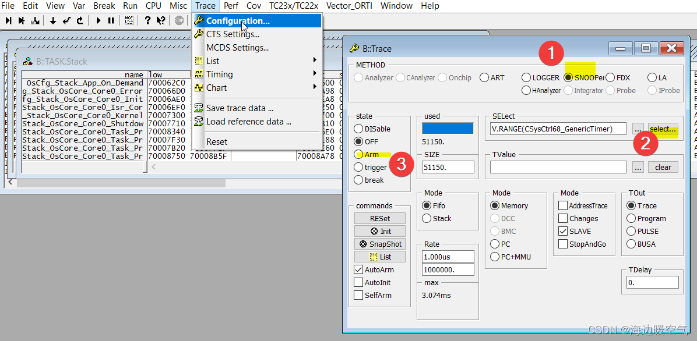The width and height of the screenshot is (697, 341).
Task: Click the Break (pause) toolbar icon
Action: point(111,20)
